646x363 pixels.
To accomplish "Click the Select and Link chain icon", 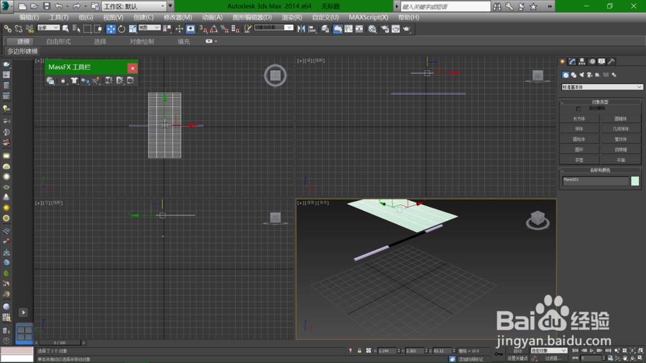I will click(8, 28).
